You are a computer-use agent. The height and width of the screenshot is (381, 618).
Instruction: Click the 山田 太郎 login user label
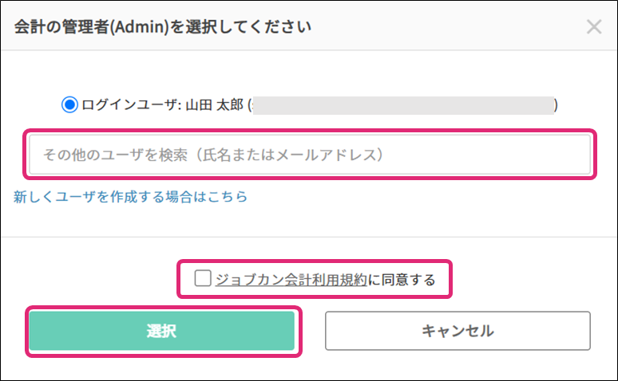point(214,105)
